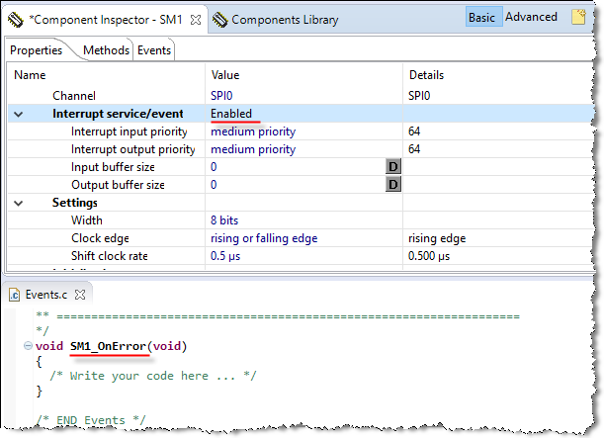Screen dimensions: 604x438
Task: Select the Interrupt output priority row name
Action: point(132,149)
